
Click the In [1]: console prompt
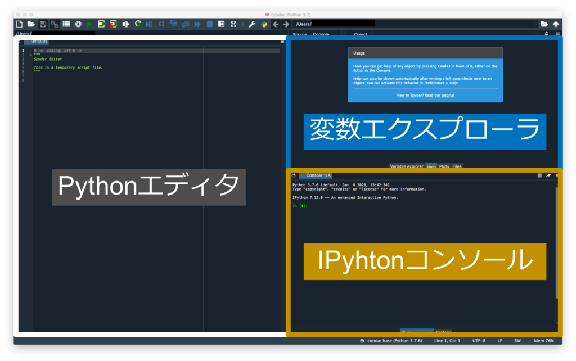click(300, 206)
